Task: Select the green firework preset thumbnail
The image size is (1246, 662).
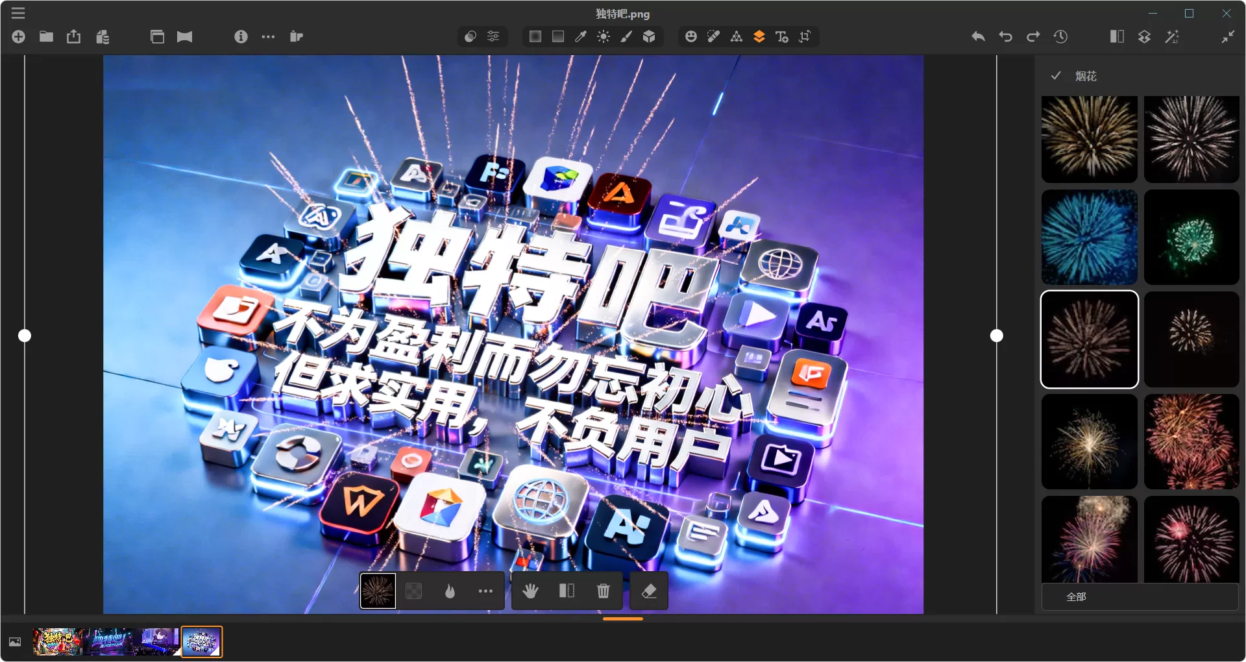Action: pos(1191,238)
